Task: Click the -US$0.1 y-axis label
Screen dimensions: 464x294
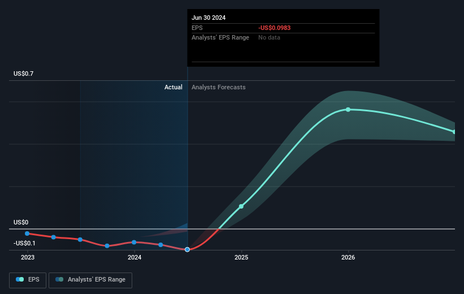Action: click(24, 243)
